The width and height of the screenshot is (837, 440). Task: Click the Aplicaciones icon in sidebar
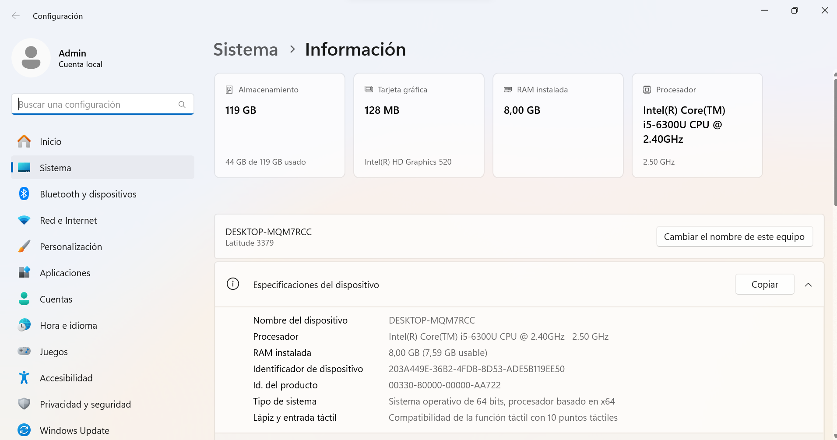[x=24, y=273]
